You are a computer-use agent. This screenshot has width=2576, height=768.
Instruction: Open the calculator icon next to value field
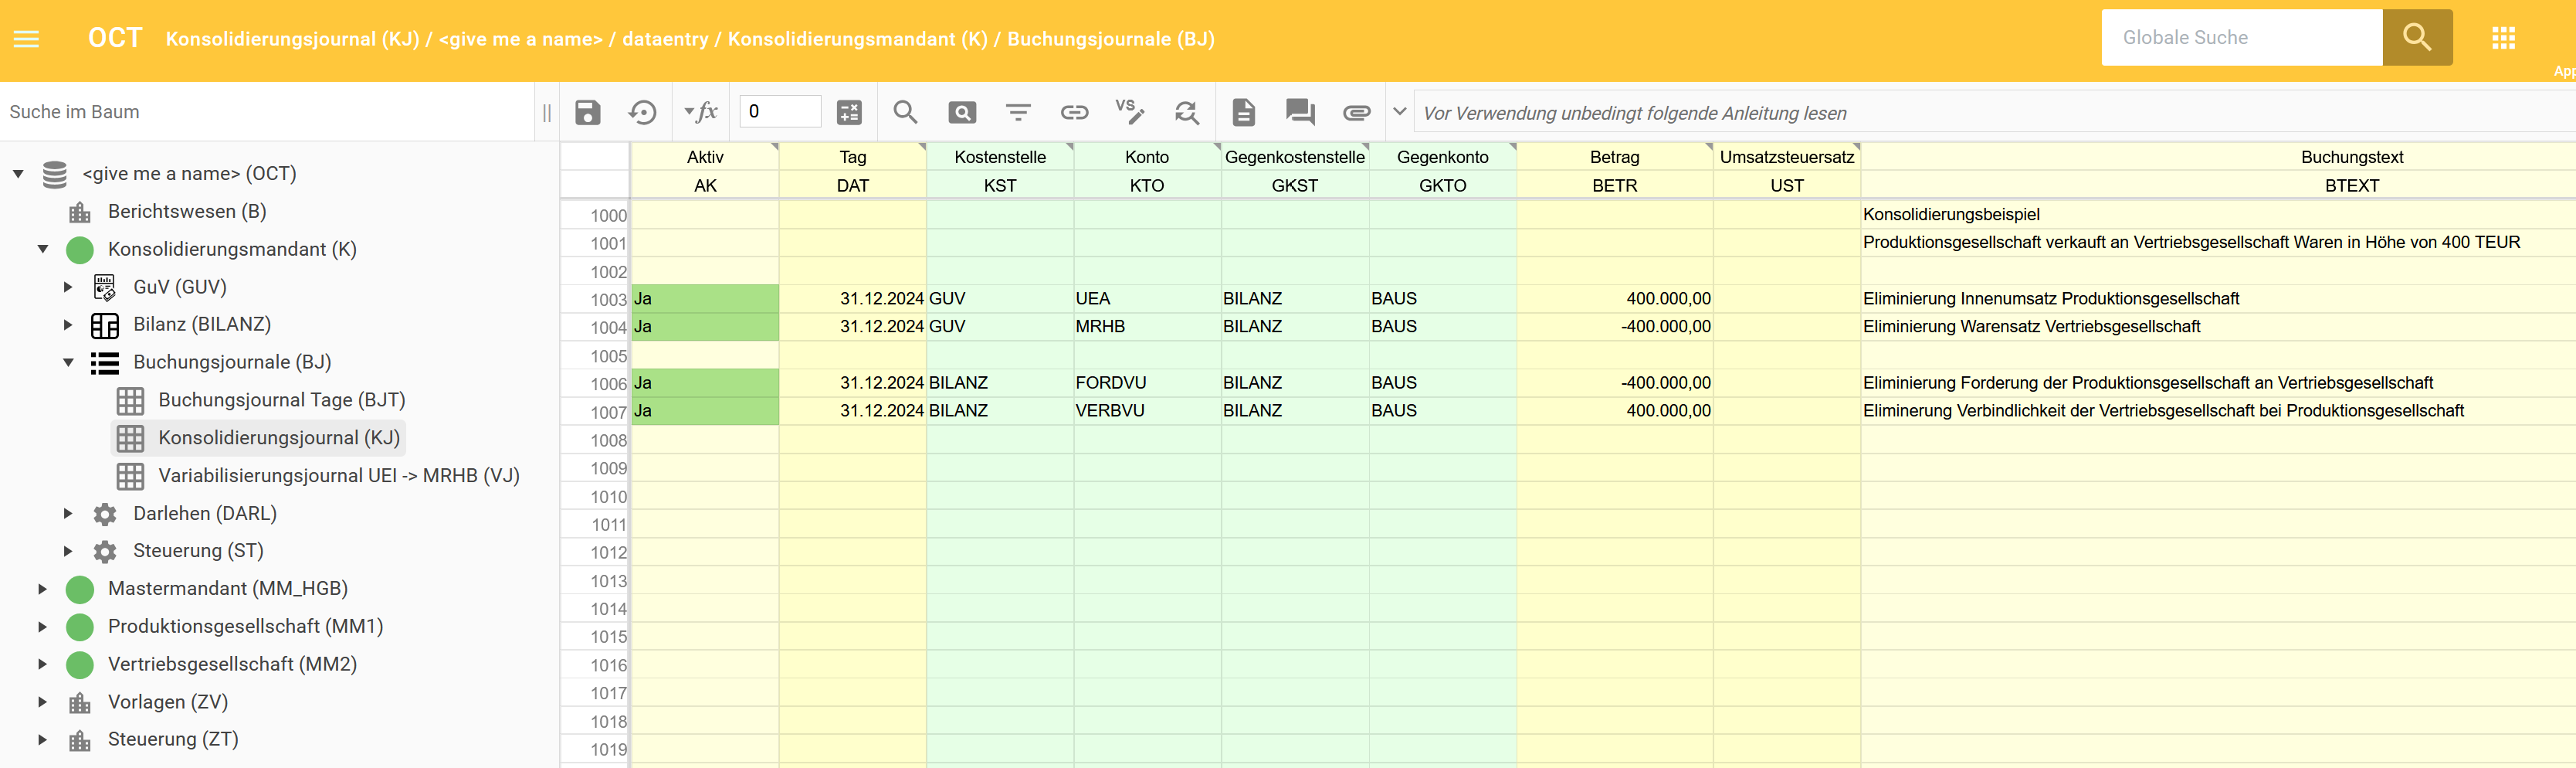(849, 112)
